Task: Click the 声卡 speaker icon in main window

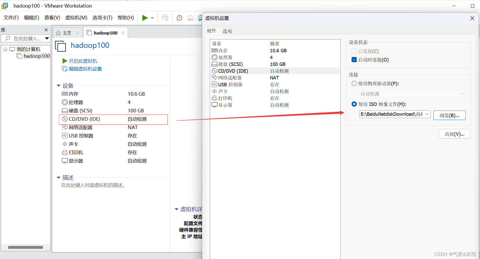Action: pos(65,144)
